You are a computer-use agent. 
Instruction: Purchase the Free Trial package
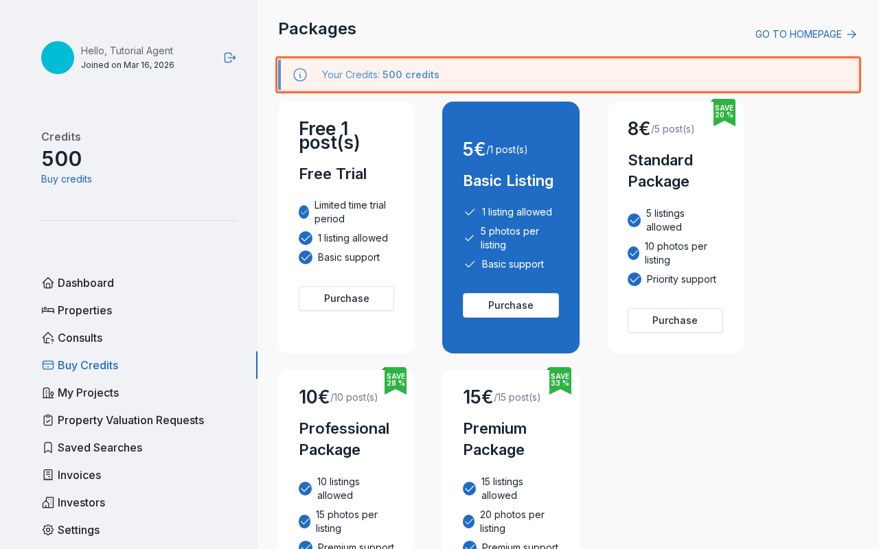(x=346, y=299)
